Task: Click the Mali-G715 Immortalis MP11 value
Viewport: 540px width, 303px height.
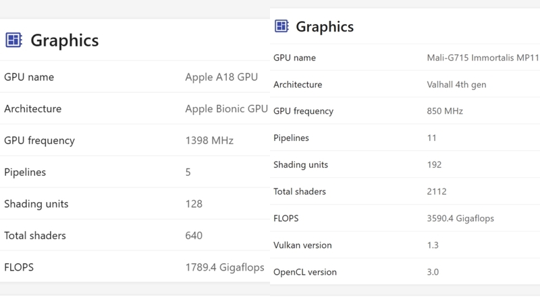Action: tap(483, 58)
